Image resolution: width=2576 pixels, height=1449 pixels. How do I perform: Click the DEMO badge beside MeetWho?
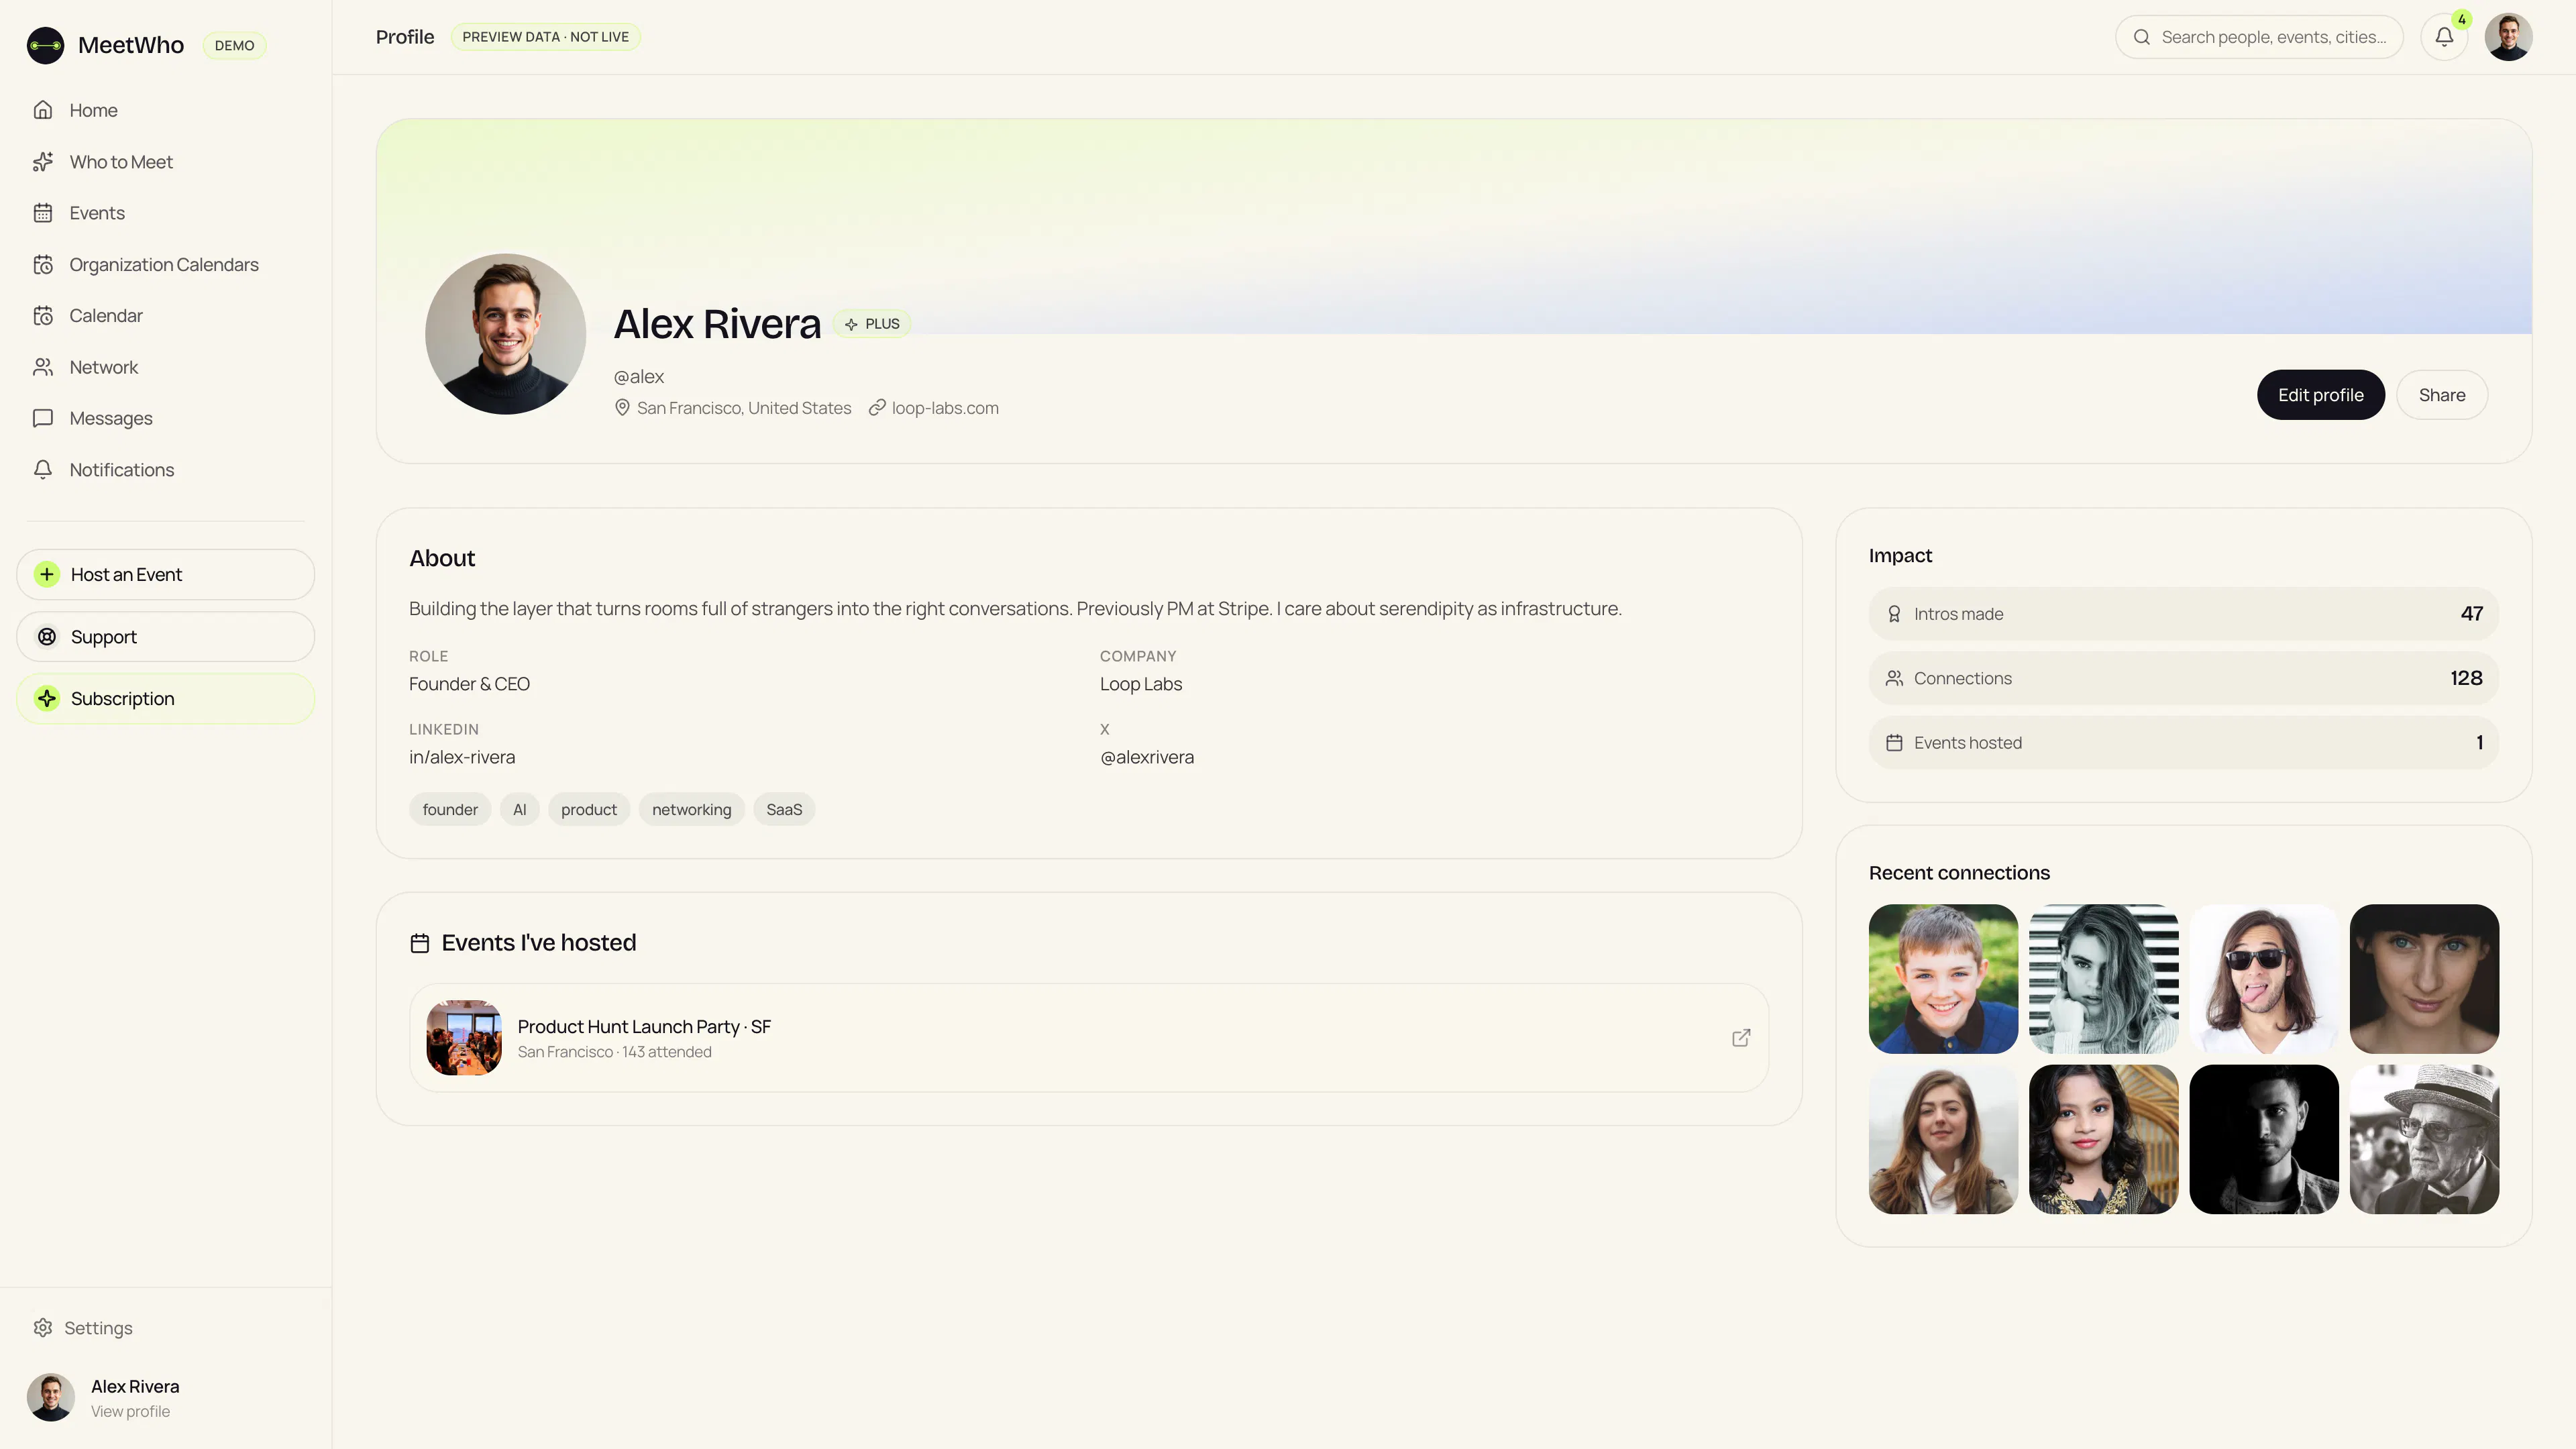click(234, 45)
